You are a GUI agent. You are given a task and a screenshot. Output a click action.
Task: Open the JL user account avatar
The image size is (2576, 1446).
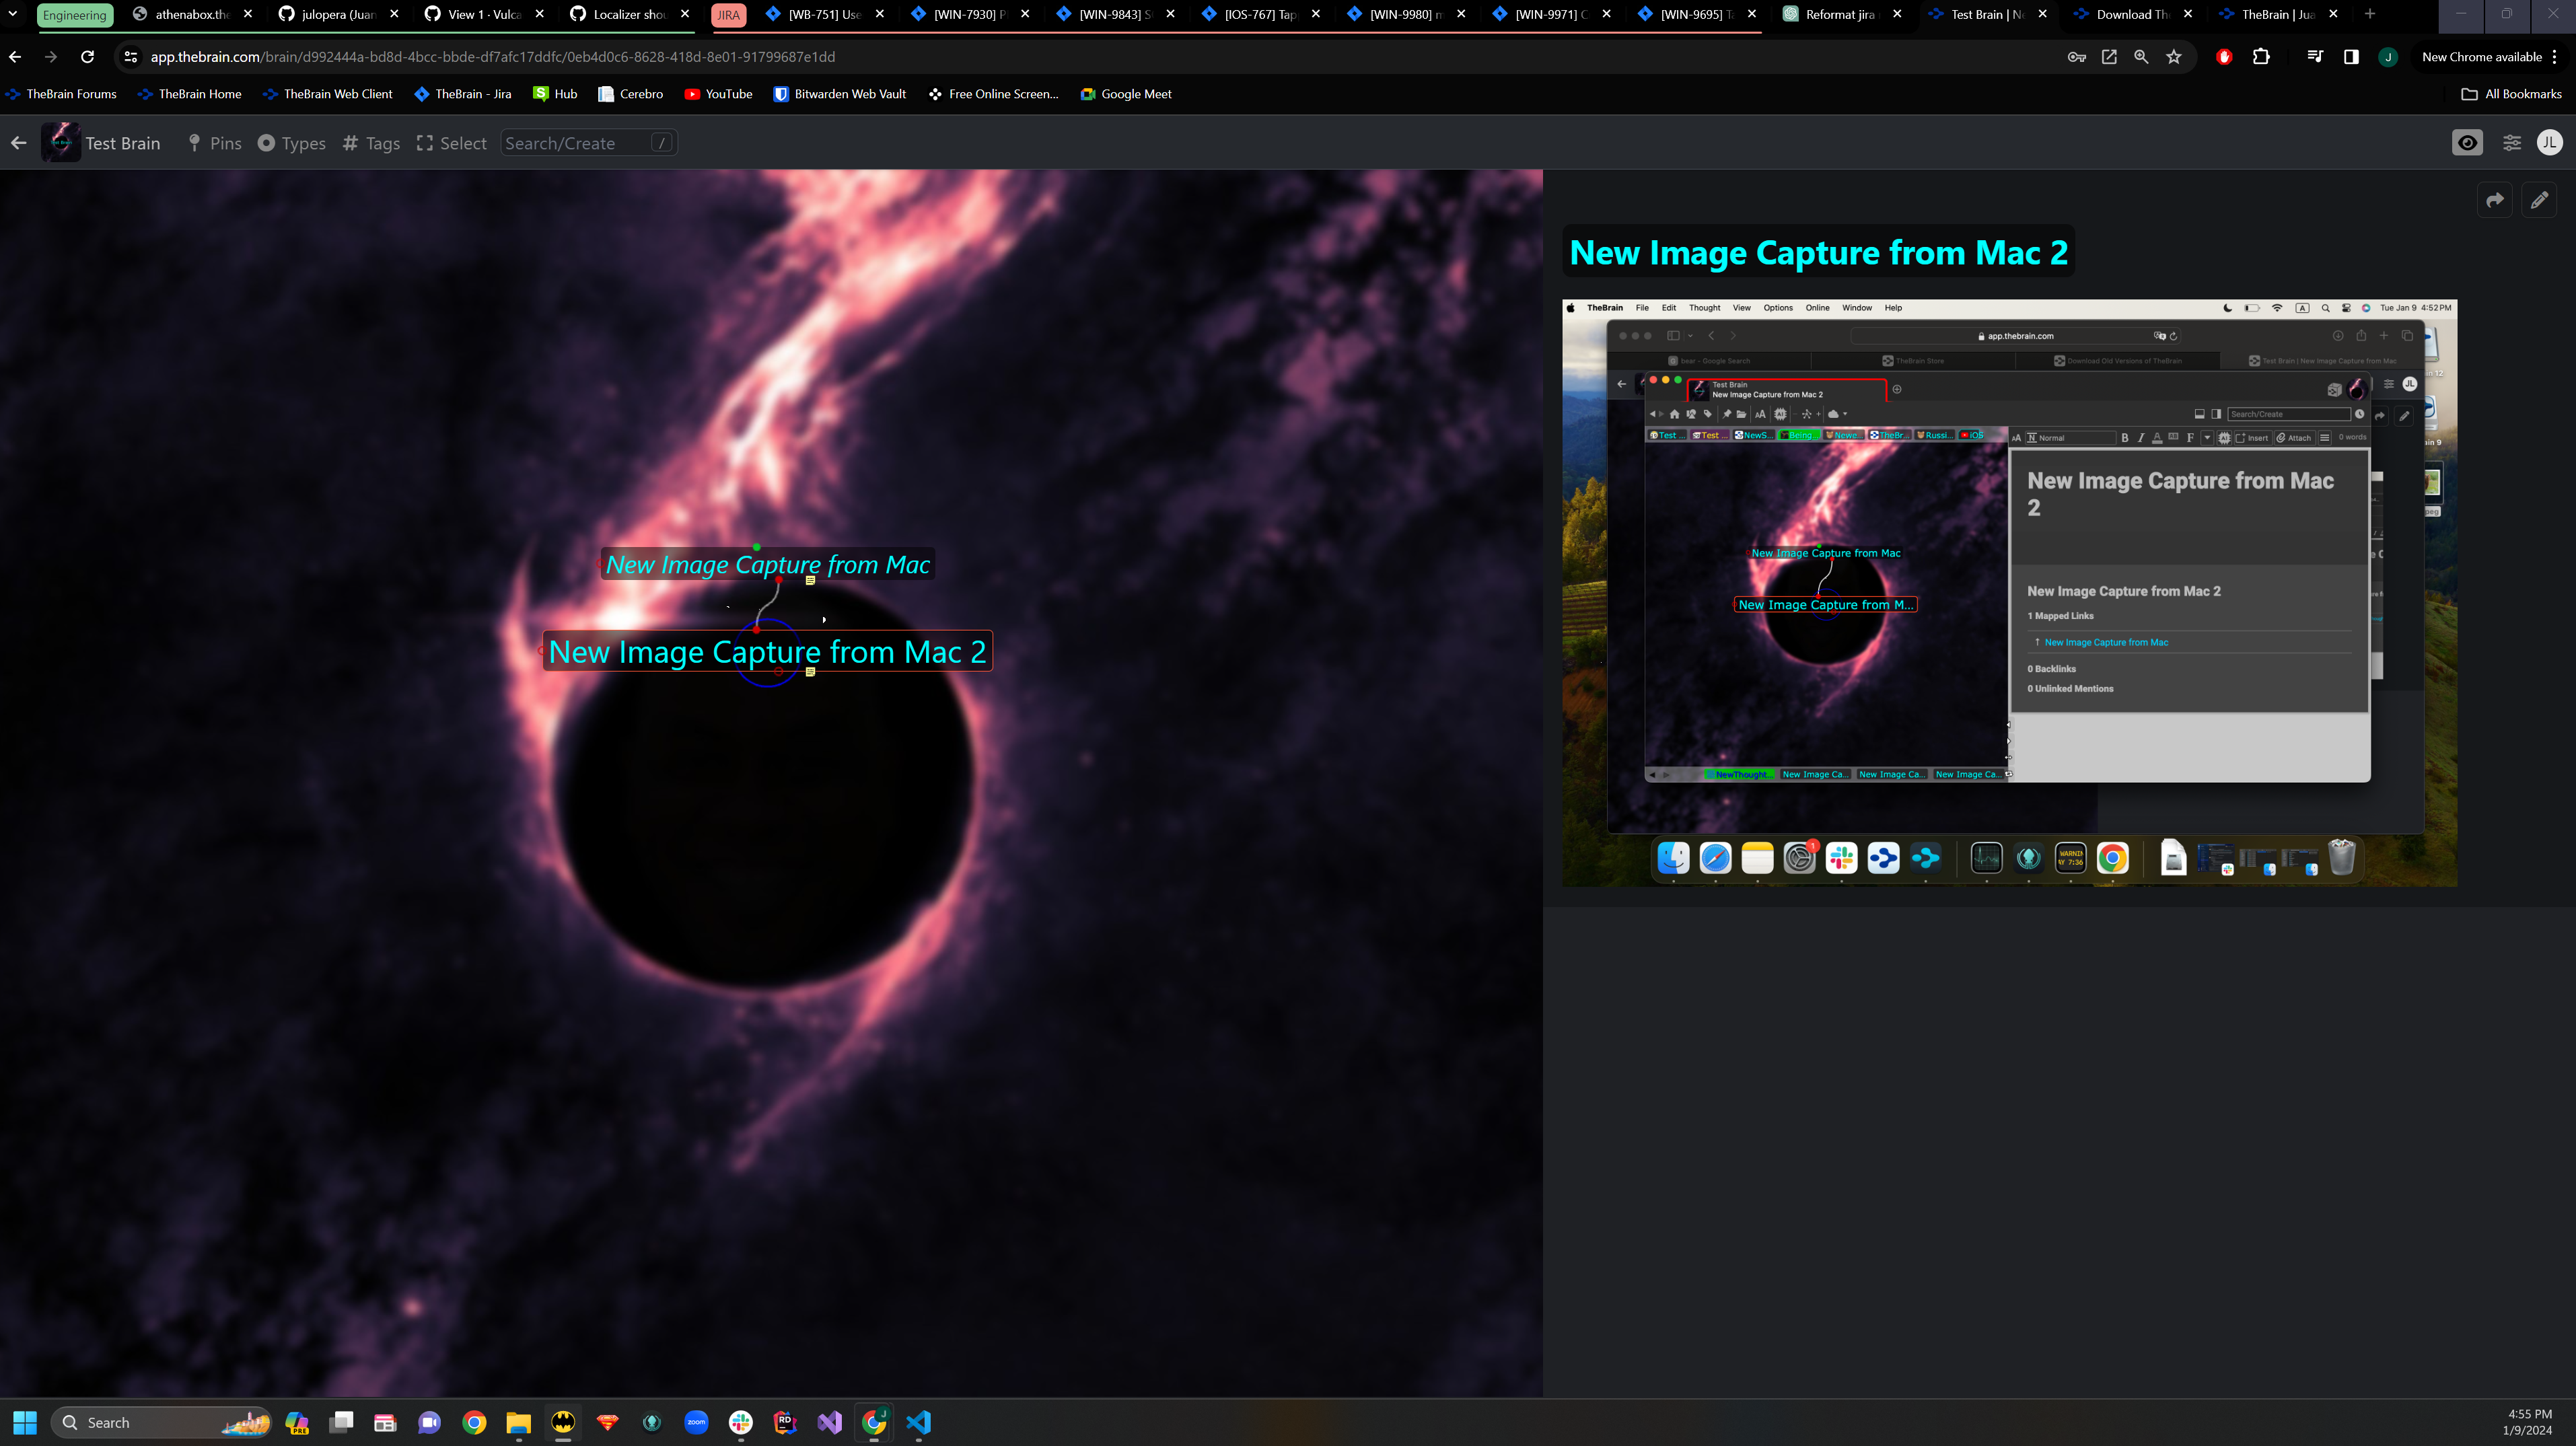point(2549,143)
